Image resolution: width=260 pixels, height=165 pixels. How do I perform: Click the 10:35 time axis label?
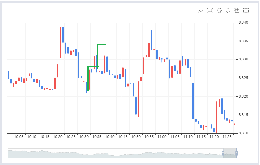97,137
